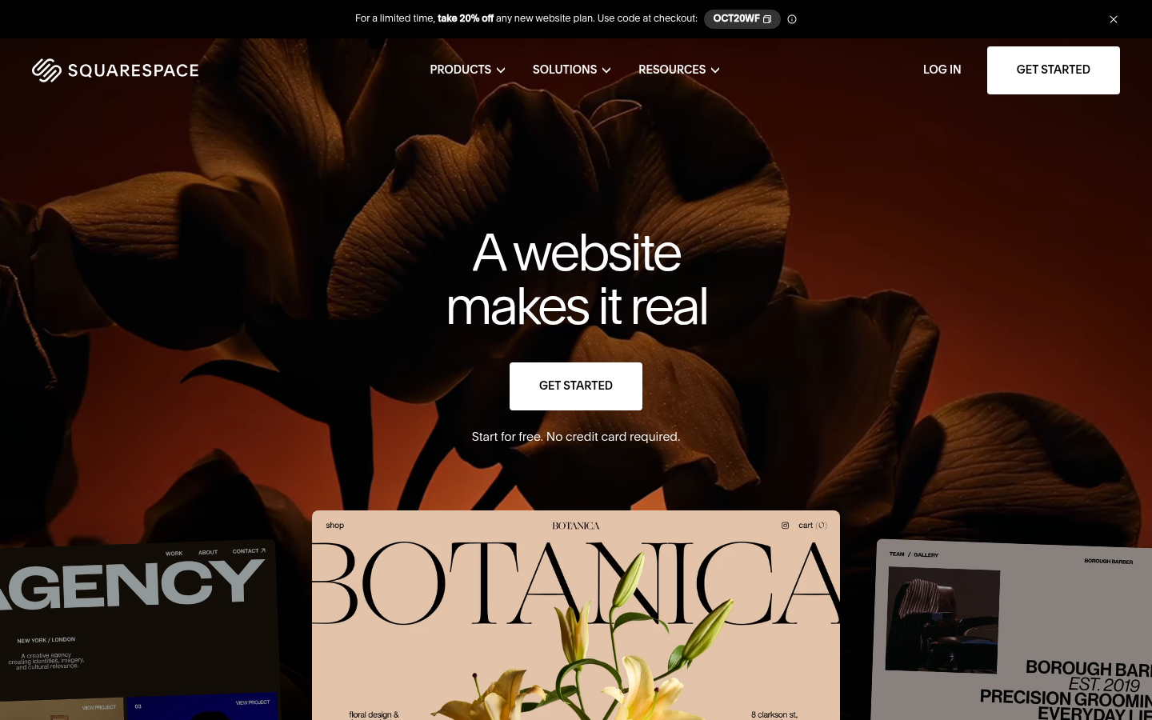1152x720 pixels.
Task: Click Get Started in the header
Action: (x=1053, y=70)
